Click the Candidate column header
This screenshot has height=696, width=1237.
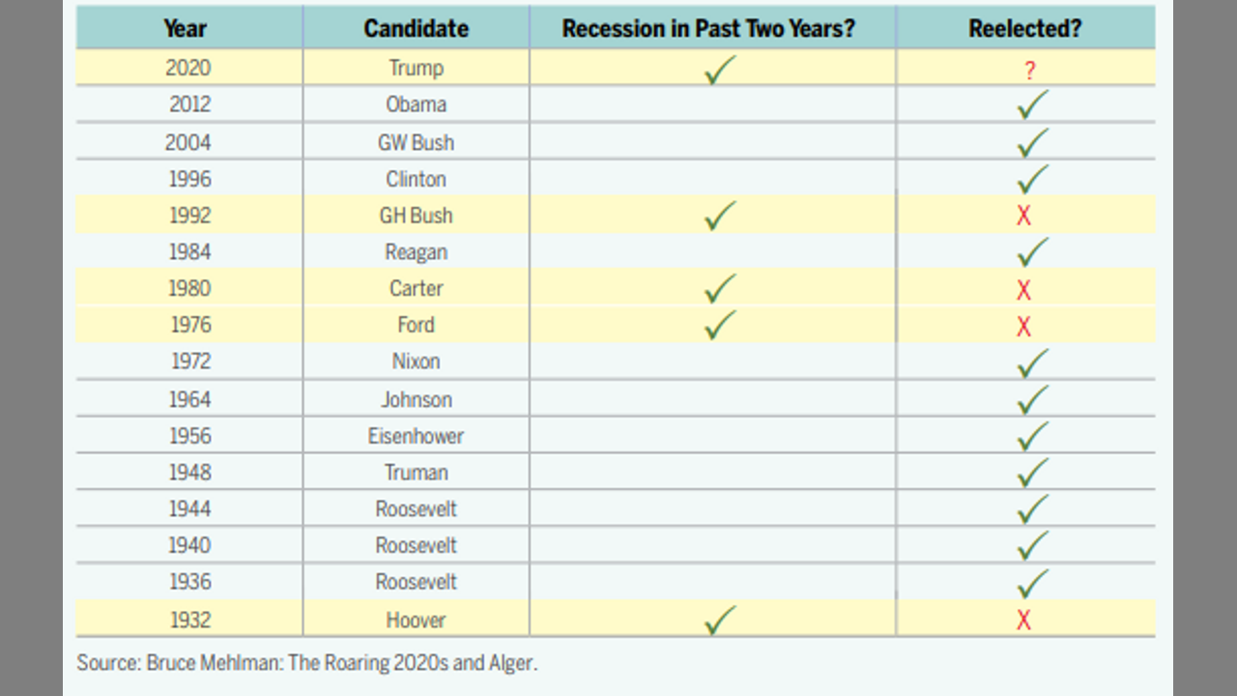click(416, 28)
